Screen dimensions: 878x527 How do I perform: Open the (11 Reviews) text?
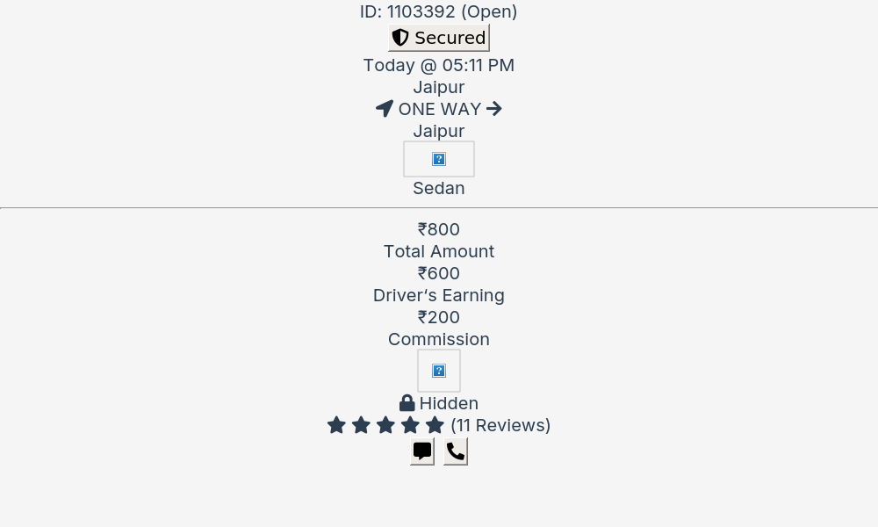coord(500,425)
